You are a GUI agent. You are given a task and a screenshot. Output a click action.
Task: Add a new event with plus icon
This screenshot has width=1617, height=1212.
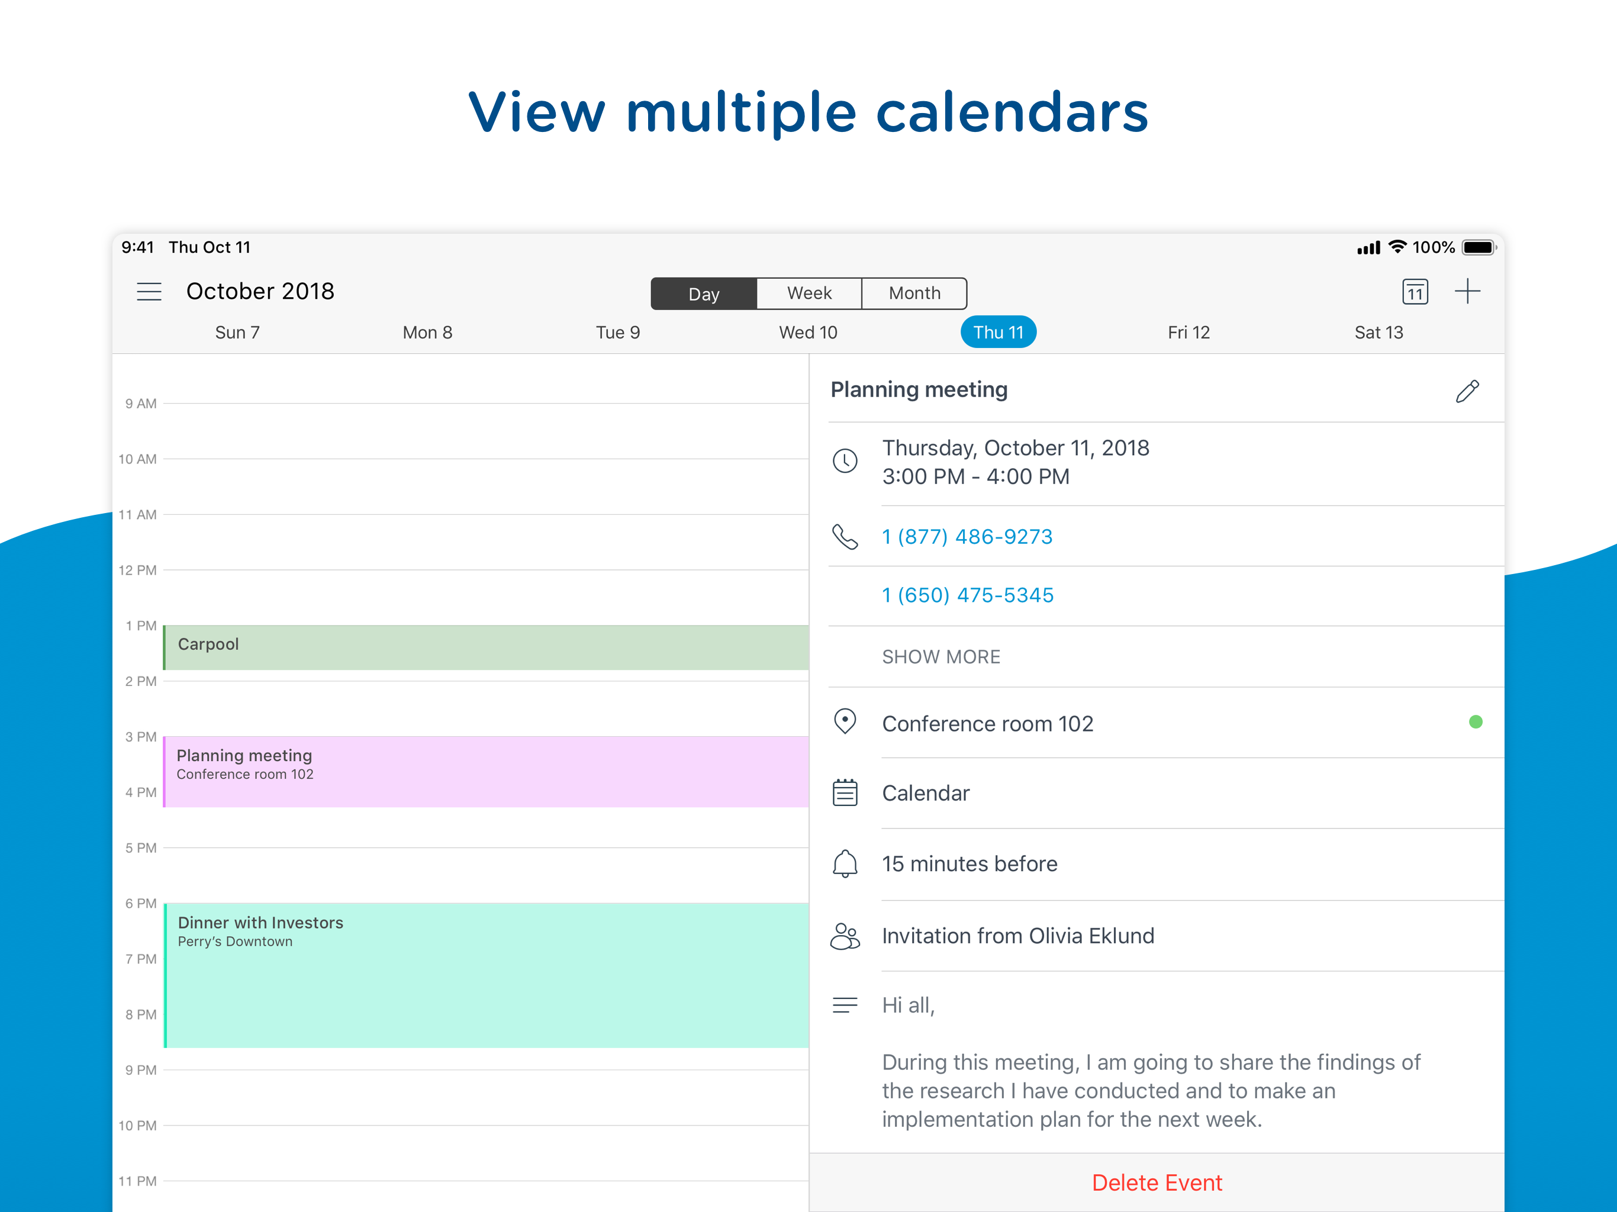pyautogui.click(x=1467, y=292)
